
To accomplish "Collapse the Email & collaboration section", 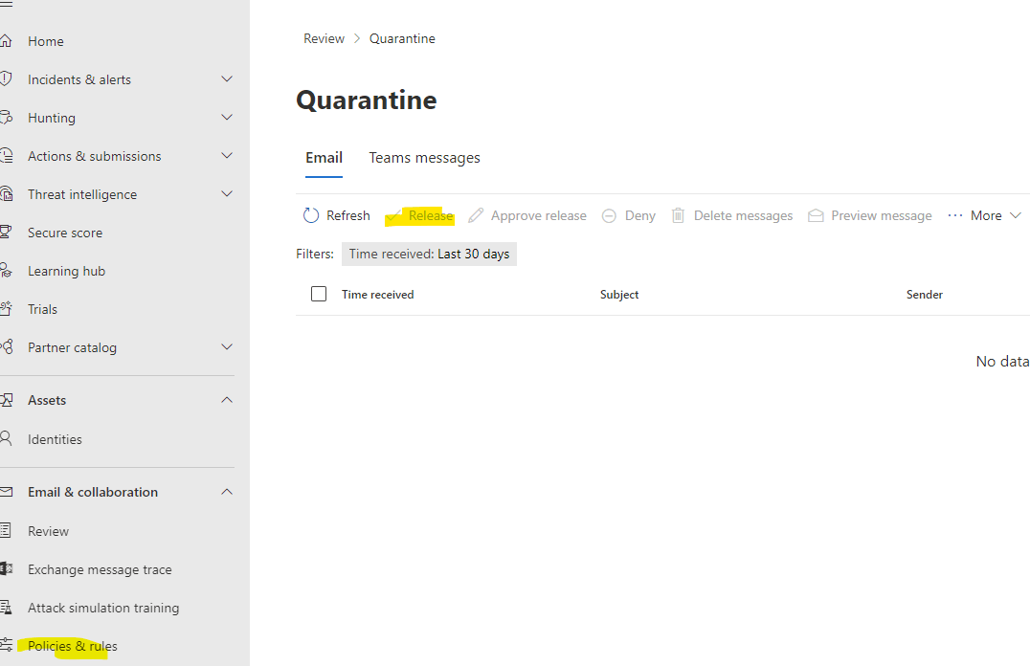I will (227, 491).
